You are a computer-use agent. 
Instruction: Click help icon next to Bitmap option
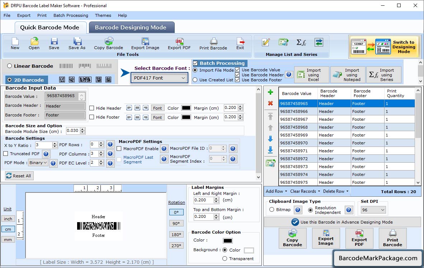pos(298,210)
